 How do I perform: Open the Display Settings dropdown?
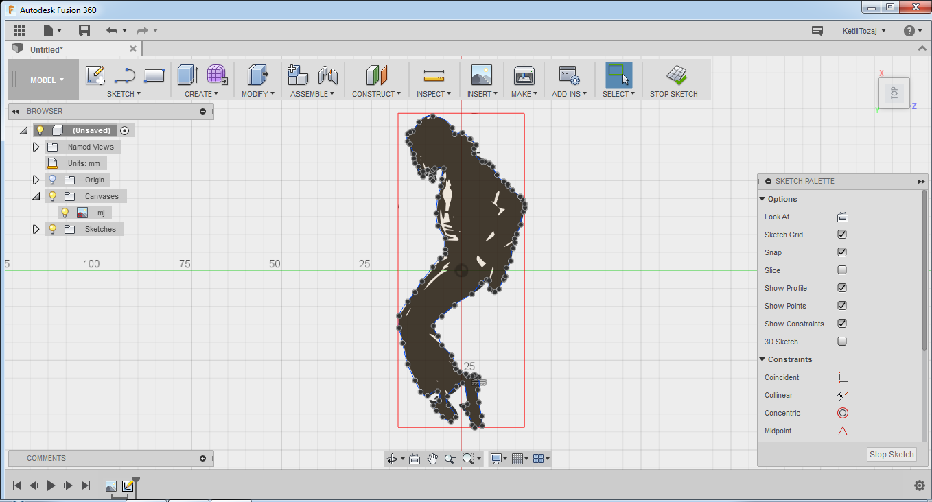(499, 459)
